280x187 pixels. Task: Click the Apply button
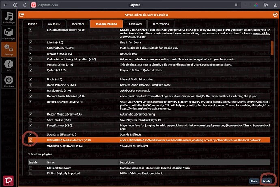coord(267,181)
